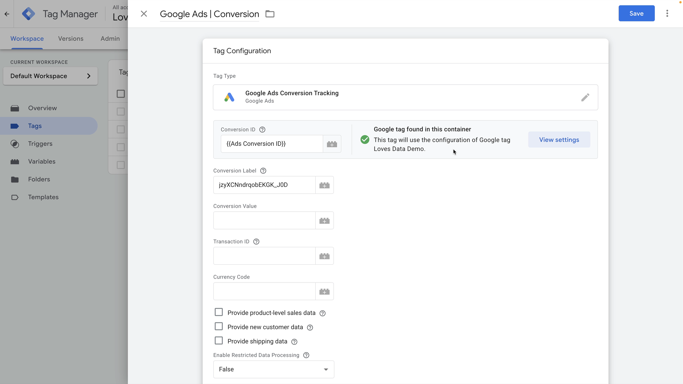Open the Variables section icon
The height and width of the screenshot is (384, 683).
coord(15,161)
